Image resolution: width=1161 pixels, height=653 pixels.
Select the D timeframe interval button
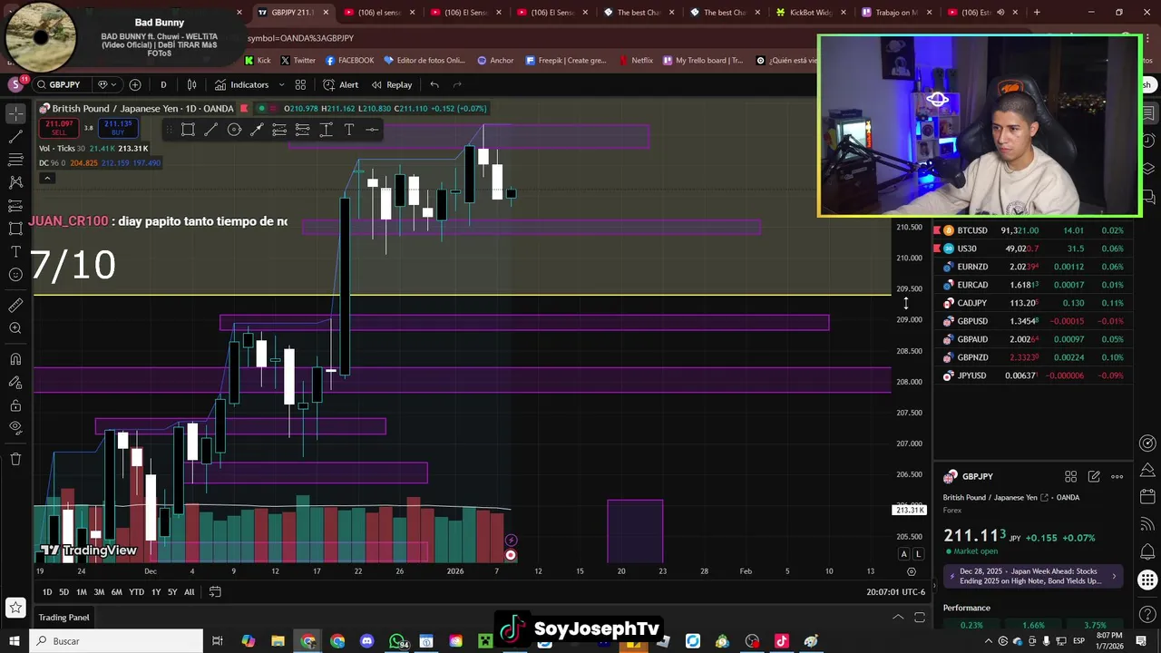pos(163,84)
